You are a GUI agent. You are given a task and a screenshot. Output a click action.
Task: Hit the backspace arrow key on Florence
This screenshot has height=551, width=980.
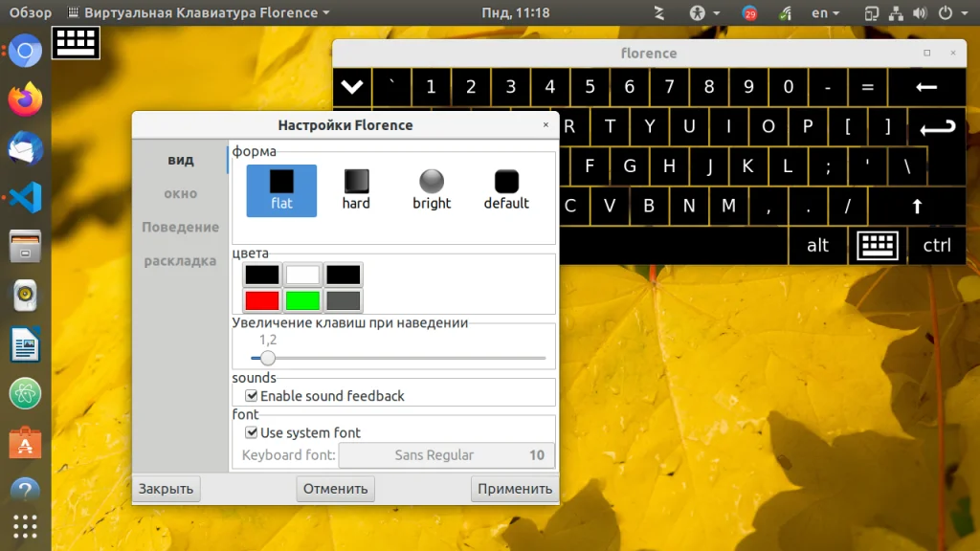coord(926,87)
